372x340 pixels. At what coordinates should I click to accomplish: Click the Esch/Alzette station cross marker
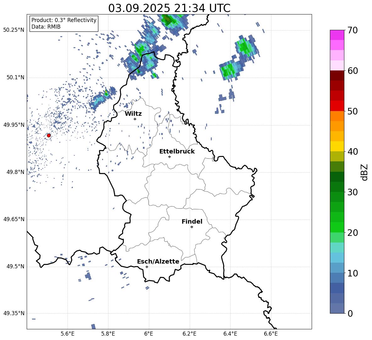[x=147, y=267]
